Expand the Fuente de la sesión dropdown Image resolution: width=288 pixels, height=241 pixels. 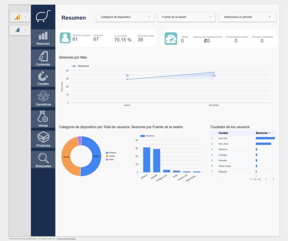186,17
